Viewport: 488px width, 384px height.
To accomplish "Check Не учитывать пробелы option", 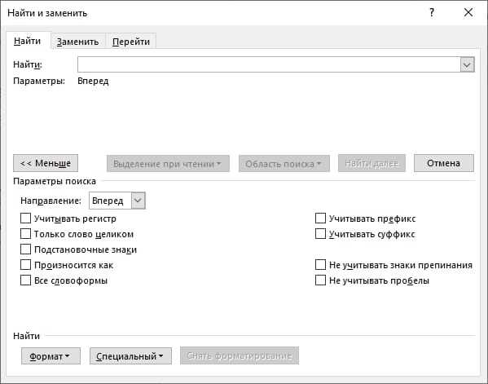I will pos(320,280).
